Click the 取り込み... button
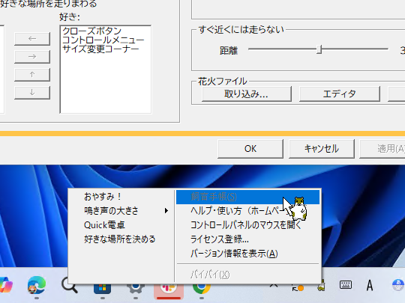 tap(247, 94)
